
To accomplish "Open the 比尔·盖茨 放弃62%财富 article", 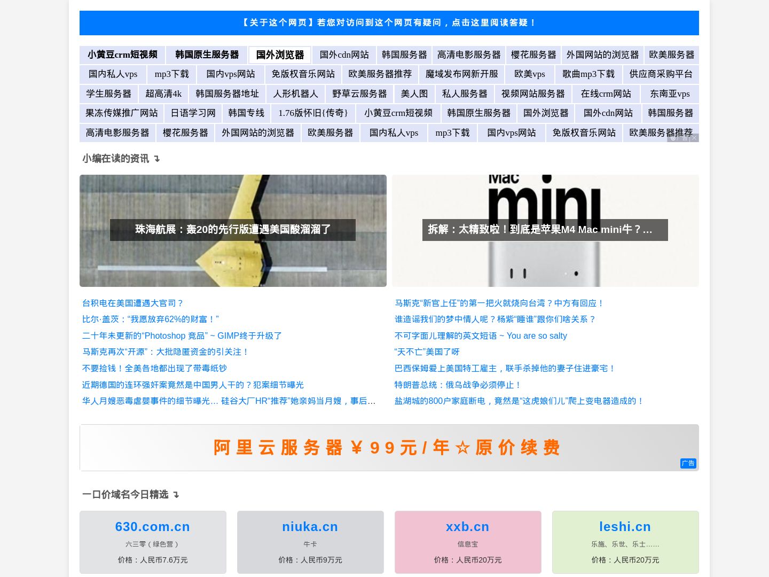I will click(151, 319).
